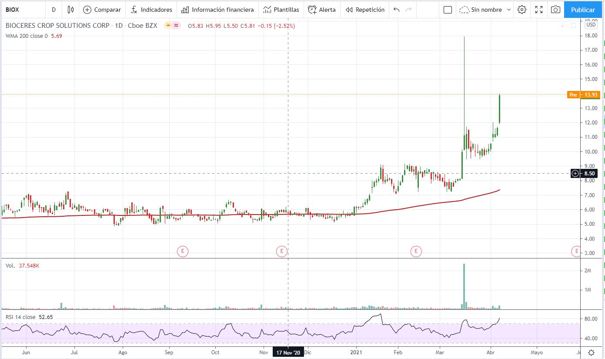Screen dimensions: 605x359
Task: Click the WMA 200 indicator legend label
Action: pos(26,36)
